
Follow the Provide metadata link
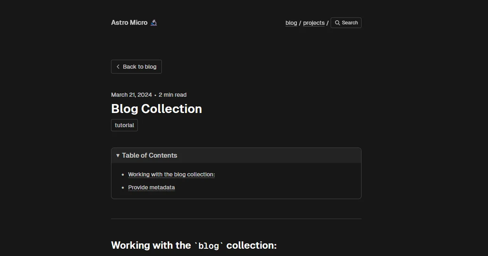151,187
